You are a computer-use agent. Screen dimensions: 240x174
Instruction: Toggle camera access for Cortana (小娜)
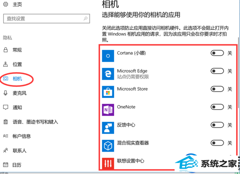click(x=217, y=53)
